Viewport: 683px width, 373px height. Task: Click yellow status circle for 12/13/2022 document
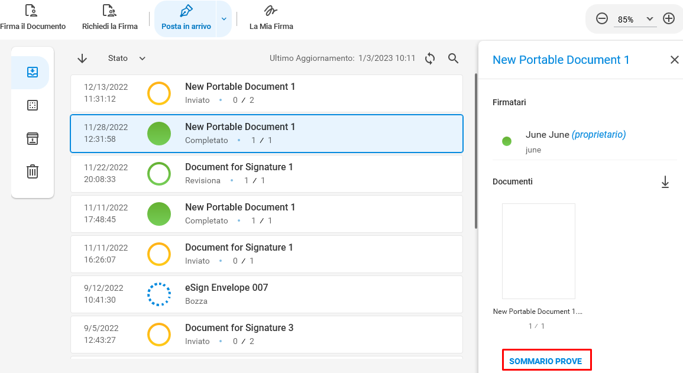tap(159, 93)
